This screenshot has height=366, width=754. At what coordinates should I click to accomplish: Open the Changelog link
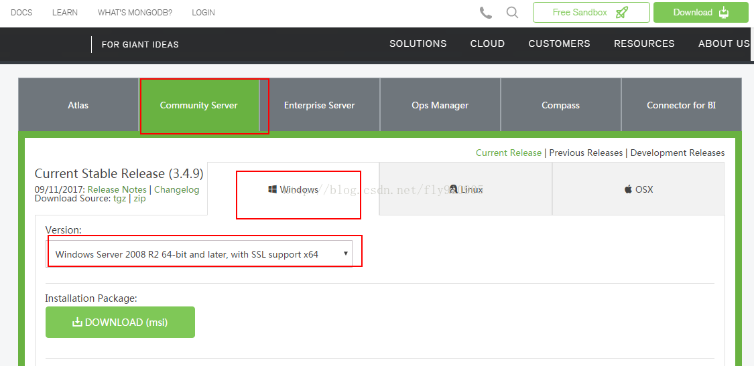click(176, 190)
